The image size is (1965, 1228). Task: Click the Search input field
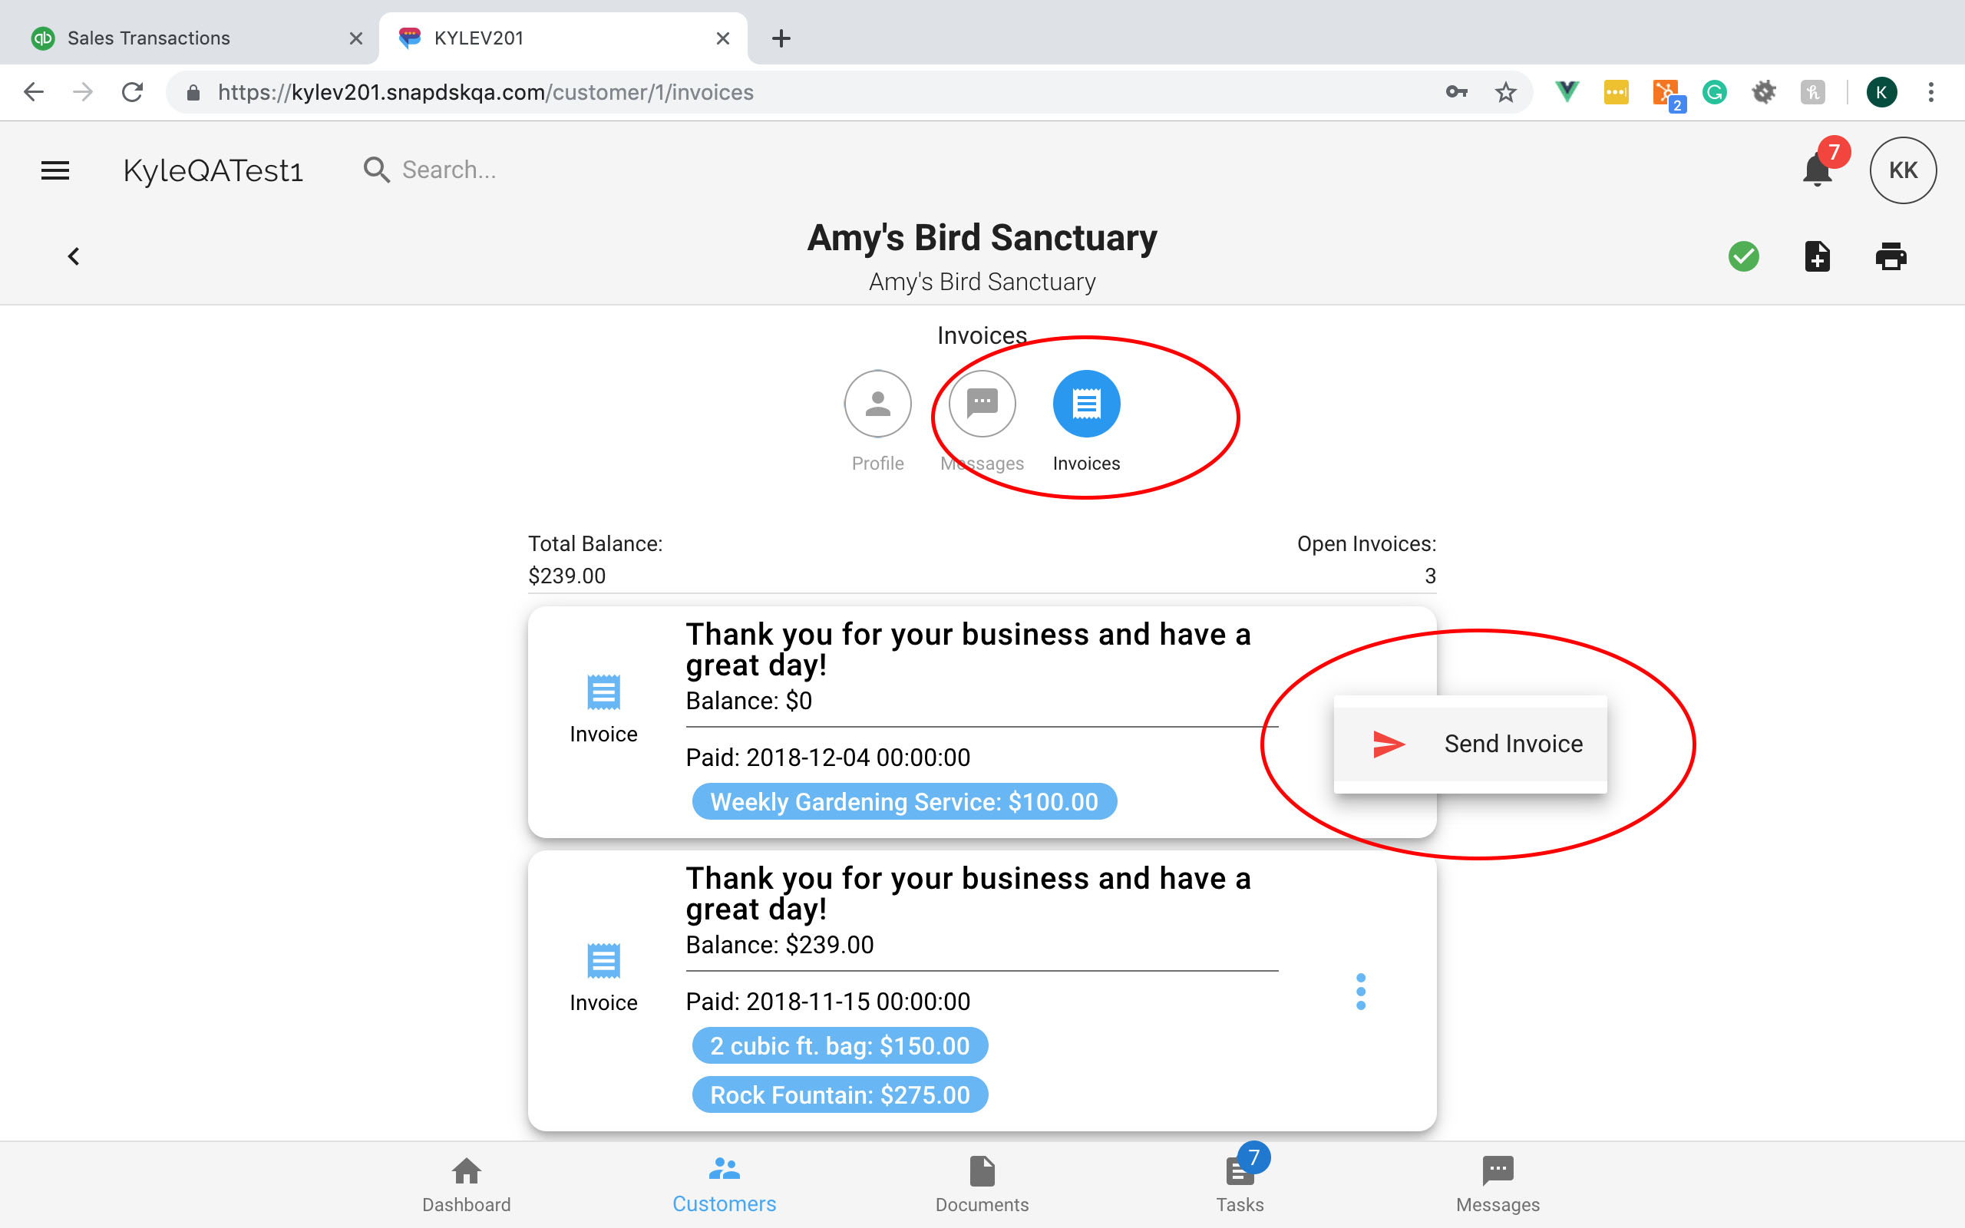448,170
